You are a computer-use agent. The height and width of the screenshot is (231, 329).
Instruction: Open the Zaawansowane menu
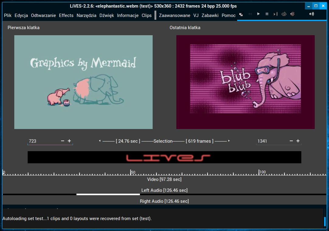coord(175,15)
